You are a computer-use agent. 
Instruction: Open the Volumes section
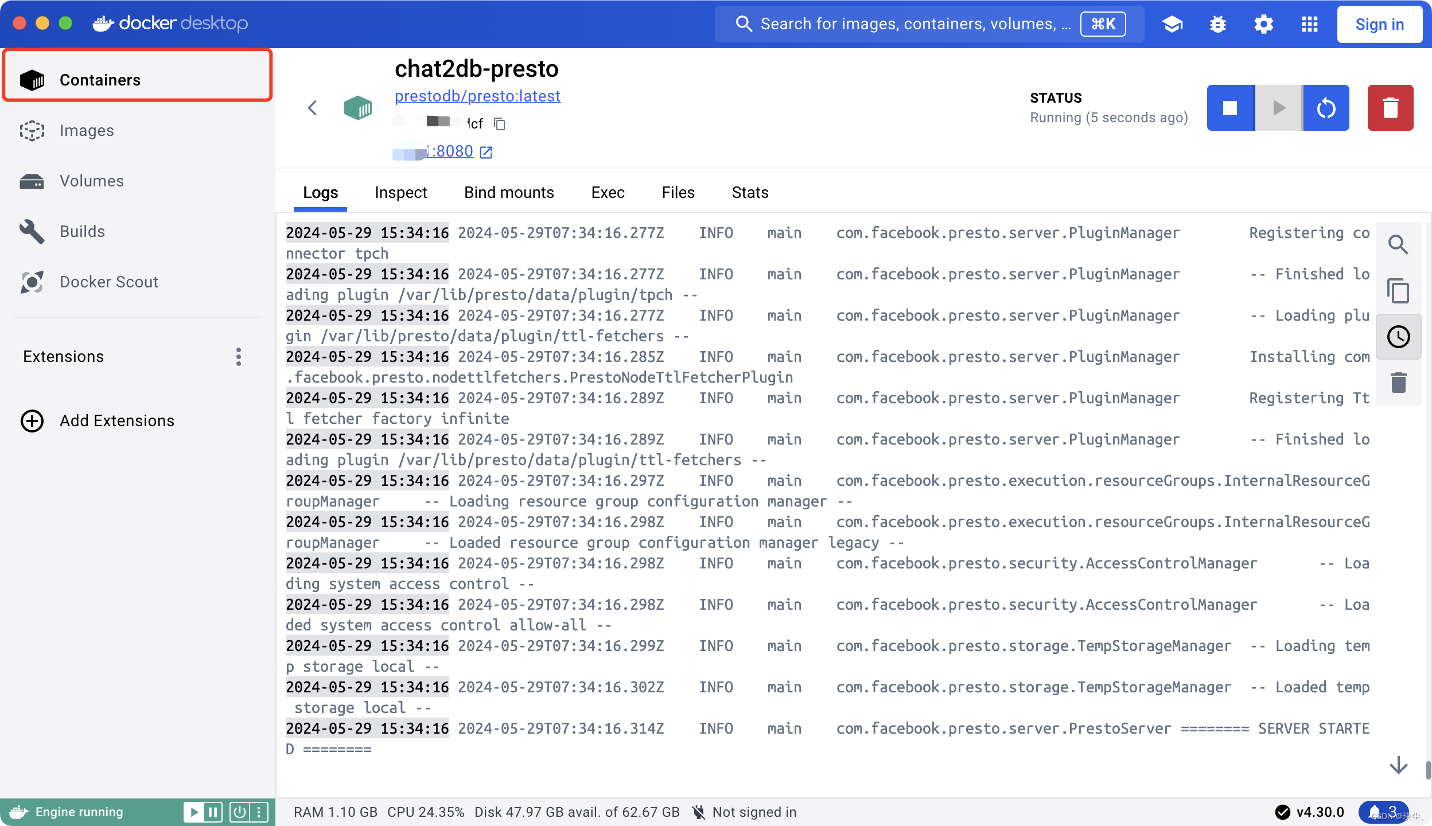[x=137, y=181]
